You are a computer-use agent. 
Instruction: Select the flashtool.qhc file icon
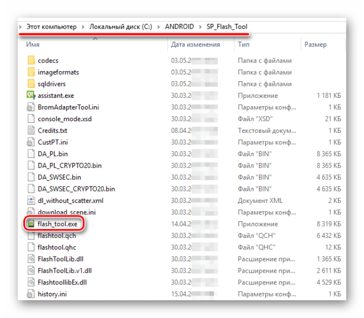31,247
